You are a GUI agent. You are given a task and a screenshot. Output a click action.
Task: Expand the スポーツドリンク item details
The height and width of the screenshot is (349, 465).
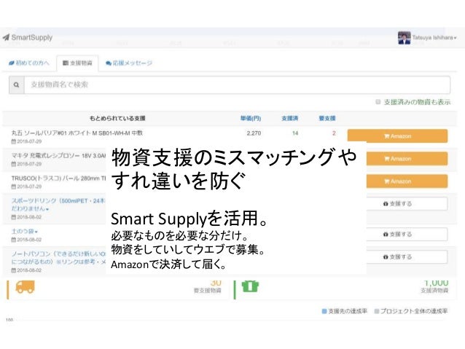(58, 205)
